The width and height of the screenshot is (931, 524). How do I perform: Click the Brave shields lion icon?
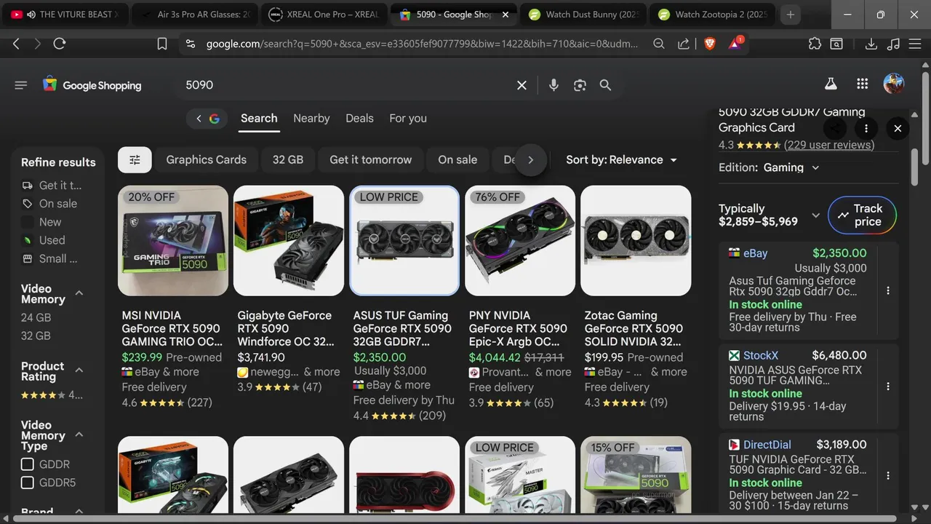(709, 44)
